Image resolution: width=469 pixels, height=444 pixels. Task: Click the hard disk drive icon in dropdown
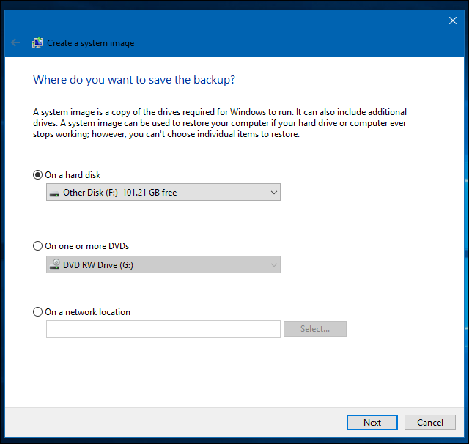(x=54, y=193)
